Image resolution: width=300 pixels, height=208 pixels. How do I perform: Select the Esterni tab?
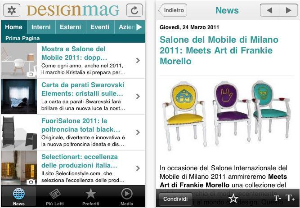[x=71, y=27]
